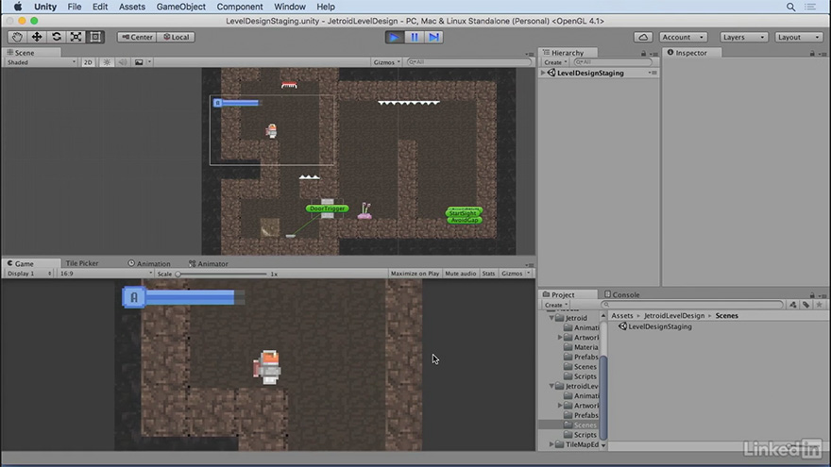Toggle Center pivot mode

click(x=137, y=37)
